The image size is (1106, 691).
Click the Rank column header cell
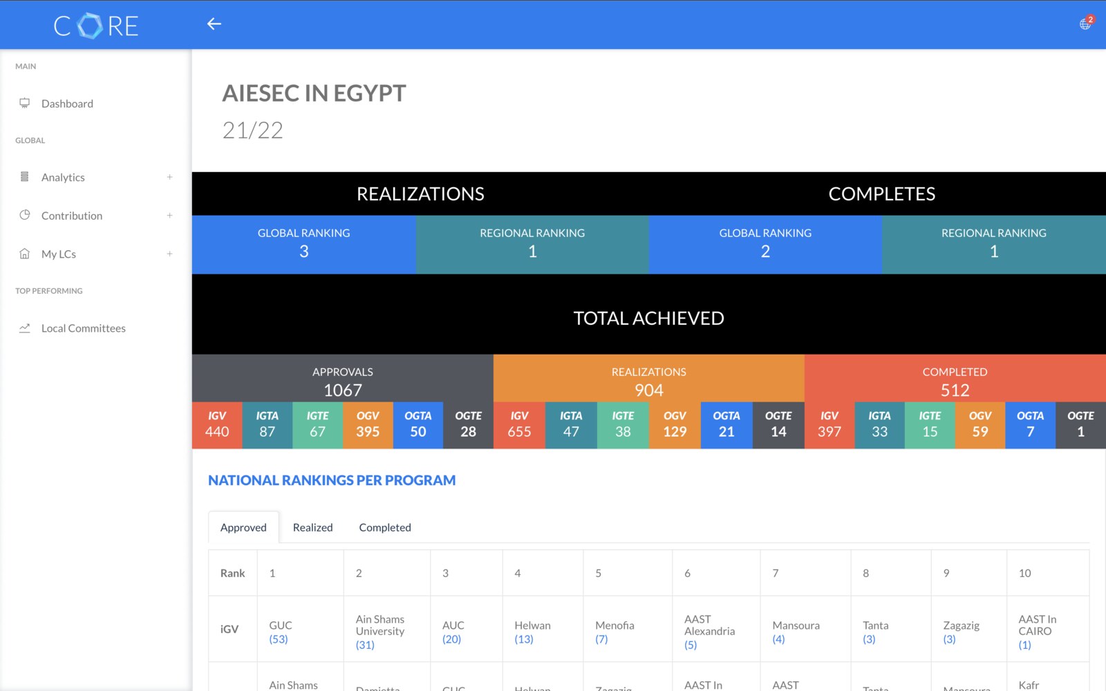pos(233,573)
